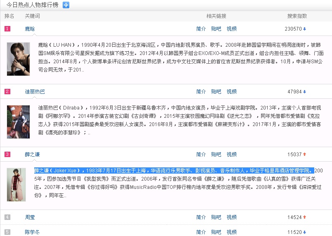
Task: Click search index value 11520
Action: click(x=294, y=232)
